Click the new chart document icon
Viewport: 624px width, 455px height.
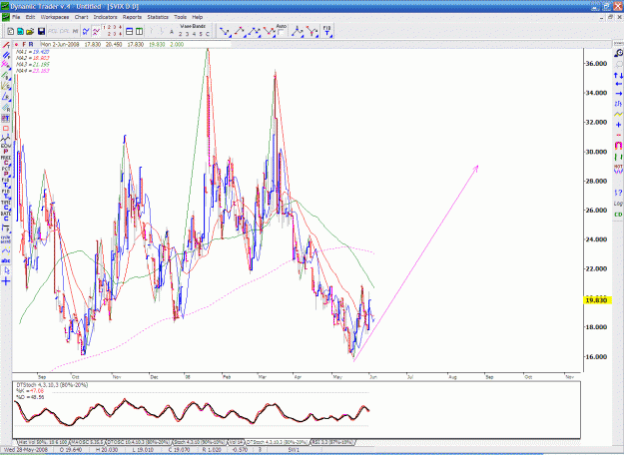pyautogui.click(x=11, y=31)
